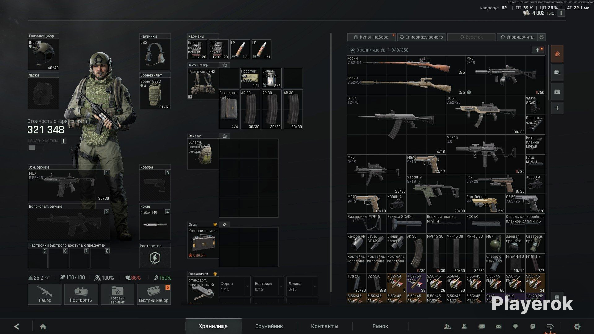Screen dimensions: 594x334
Task: Click the icon button beside Тактич. разгр. header
Action: (225, 65)
